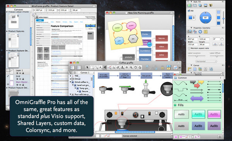Expand the Product Features canvas group
The width and height of the screenshot is (232, 141).
(7, 31)
